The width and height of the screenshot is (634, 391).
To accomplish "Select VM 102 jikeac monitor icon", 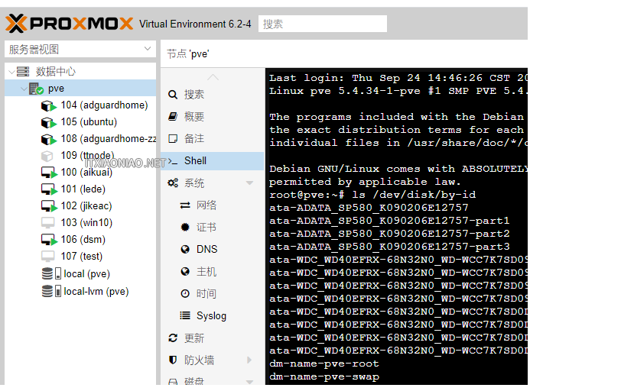I will point(49,206).
